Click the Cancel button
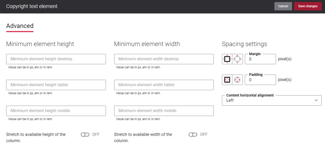Viewport: 325px width, 147px height. coord(283,6)
